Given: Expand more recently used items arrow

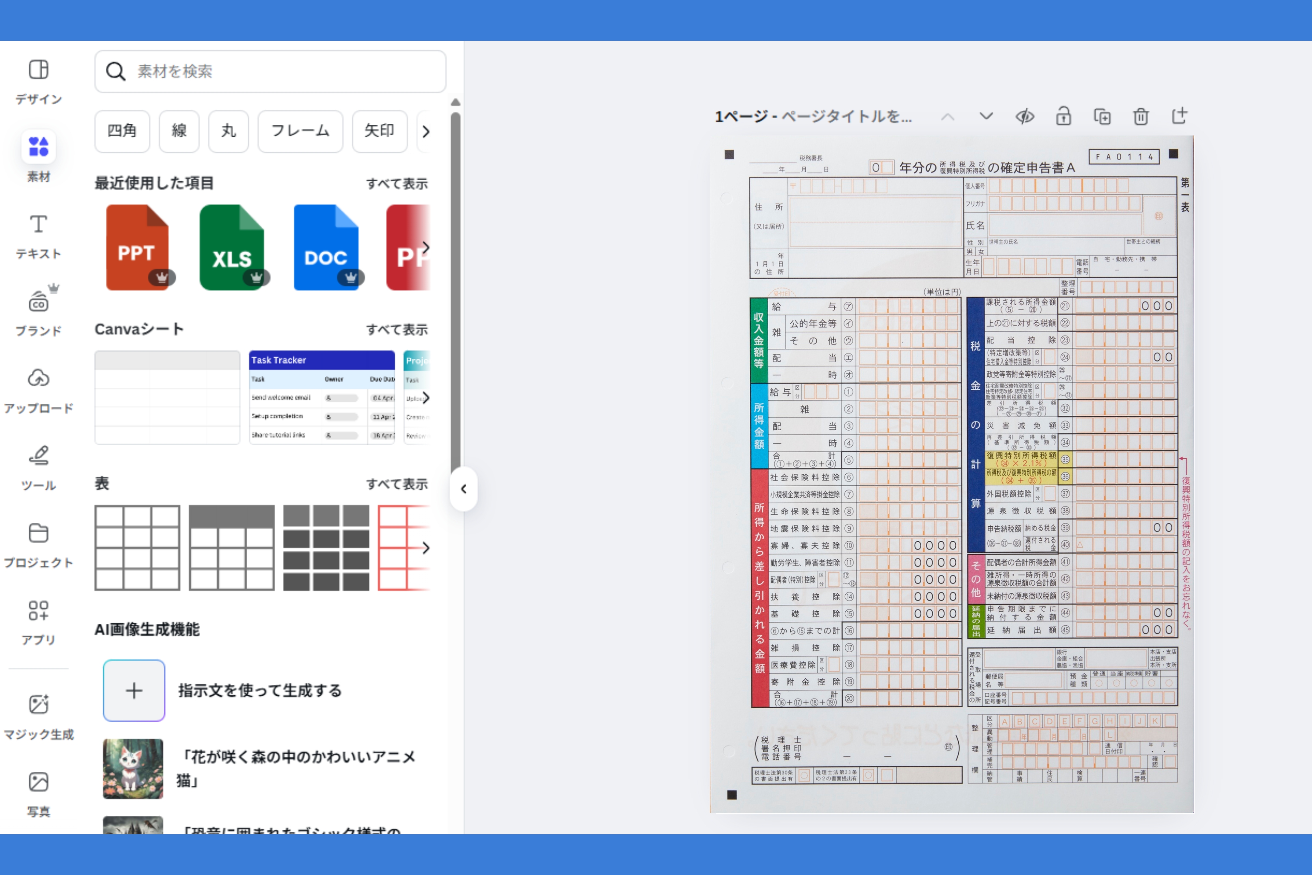Looking at the screenshot, I should click(x=426, y=247).
